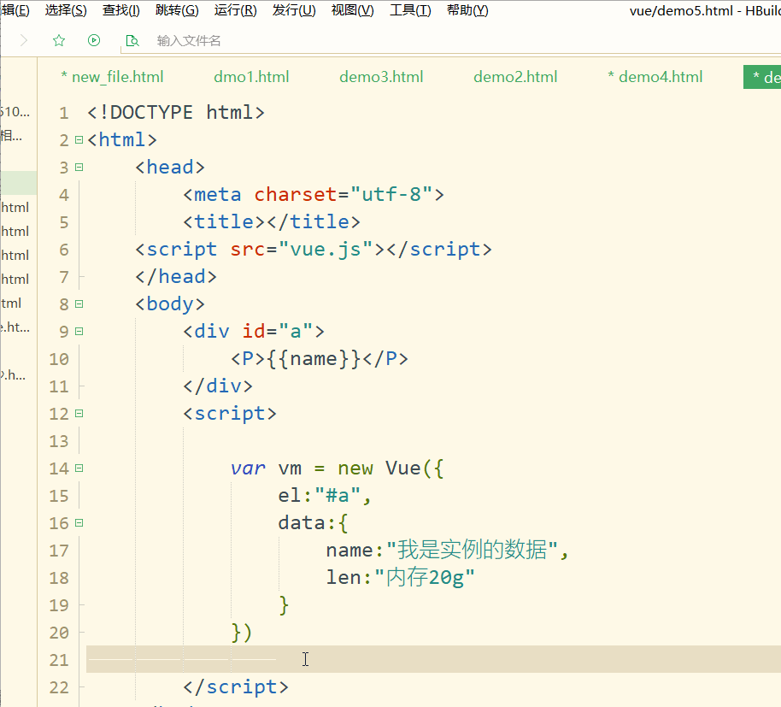Collapse the new Vue fold on line 14
This screenshot has width=781, height=707.
(79, 468)
